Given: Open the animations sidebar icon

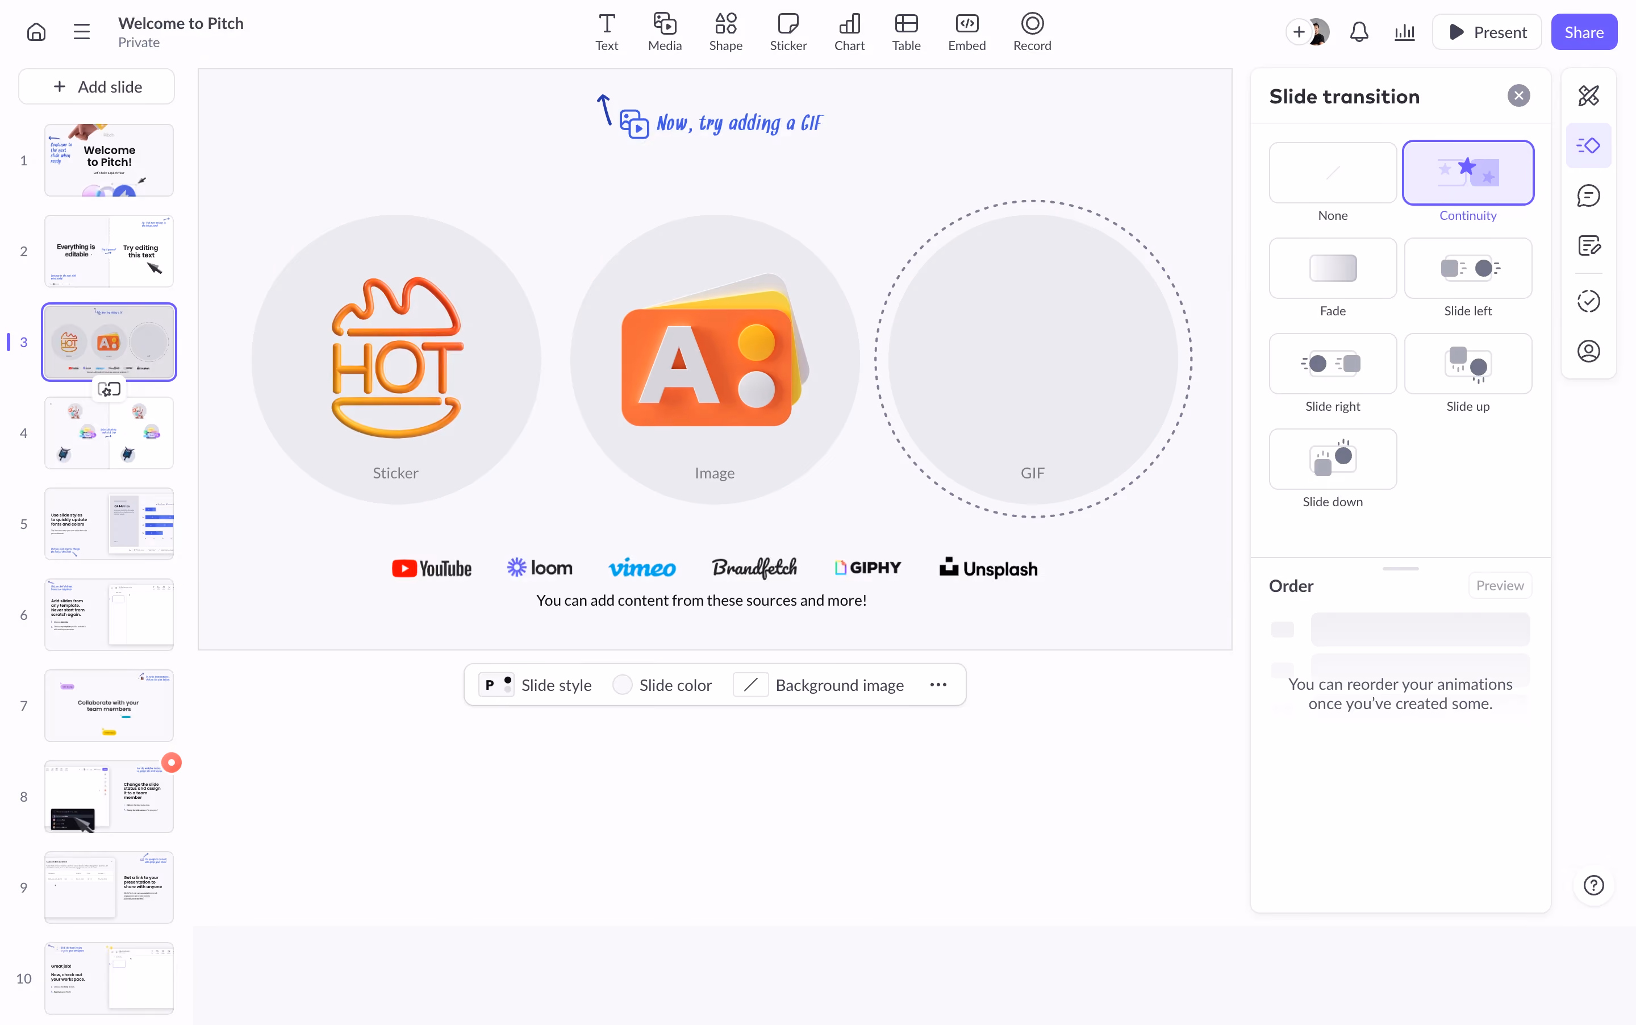Looking at the screenshot, I should [x=1588, y=146].
